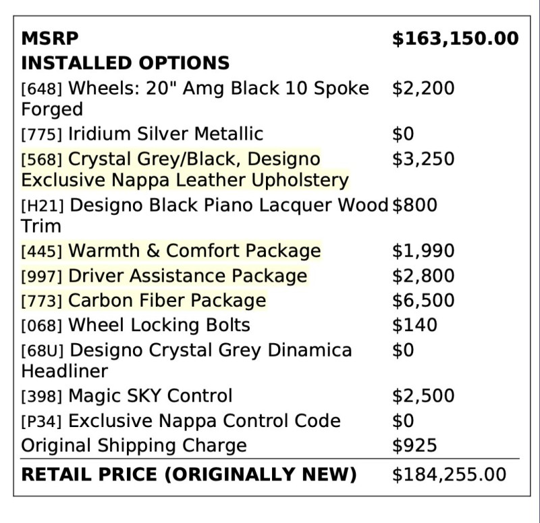Viewport: 540px width, 523px height.
Task: Select the $163,150.00 MSRP amount
Action: coord(455,39)
